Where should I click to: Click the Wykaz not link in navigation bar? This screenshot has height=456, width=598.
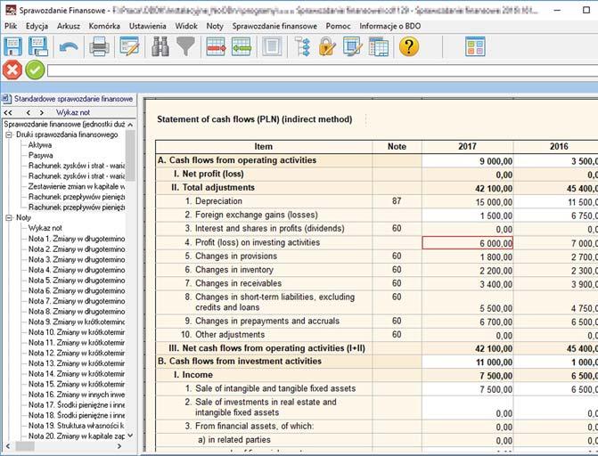[x=73, y=112]
